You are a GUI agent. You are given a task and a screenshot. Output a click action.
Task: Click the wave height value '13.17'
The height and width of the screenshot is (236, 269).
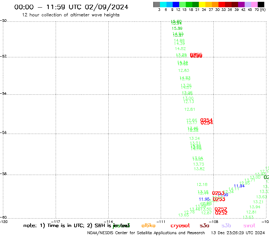coord(192,123)
